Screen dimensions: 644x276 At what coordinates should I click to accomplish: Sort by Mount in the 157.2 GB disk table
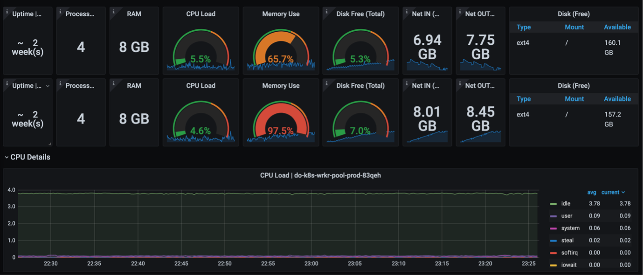click(574, 99)
